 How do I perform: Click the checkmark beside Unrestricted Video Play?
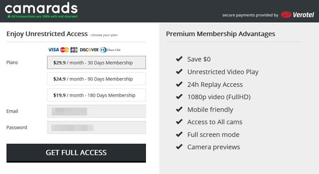point(179,72)
